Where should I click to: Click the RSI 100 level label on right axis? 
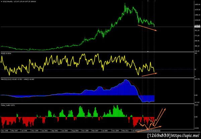click(x=196, y=53)
